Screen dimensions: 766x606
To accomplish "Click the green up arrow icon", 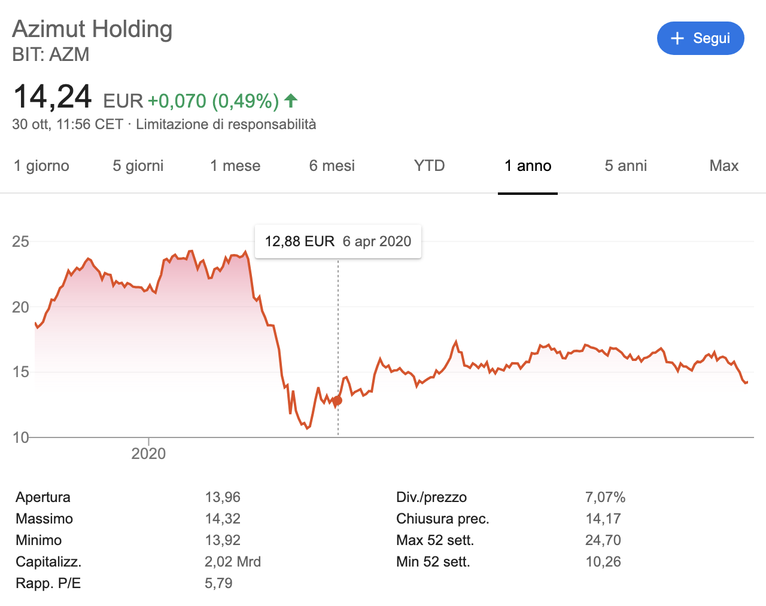I will tap(291, 100).
